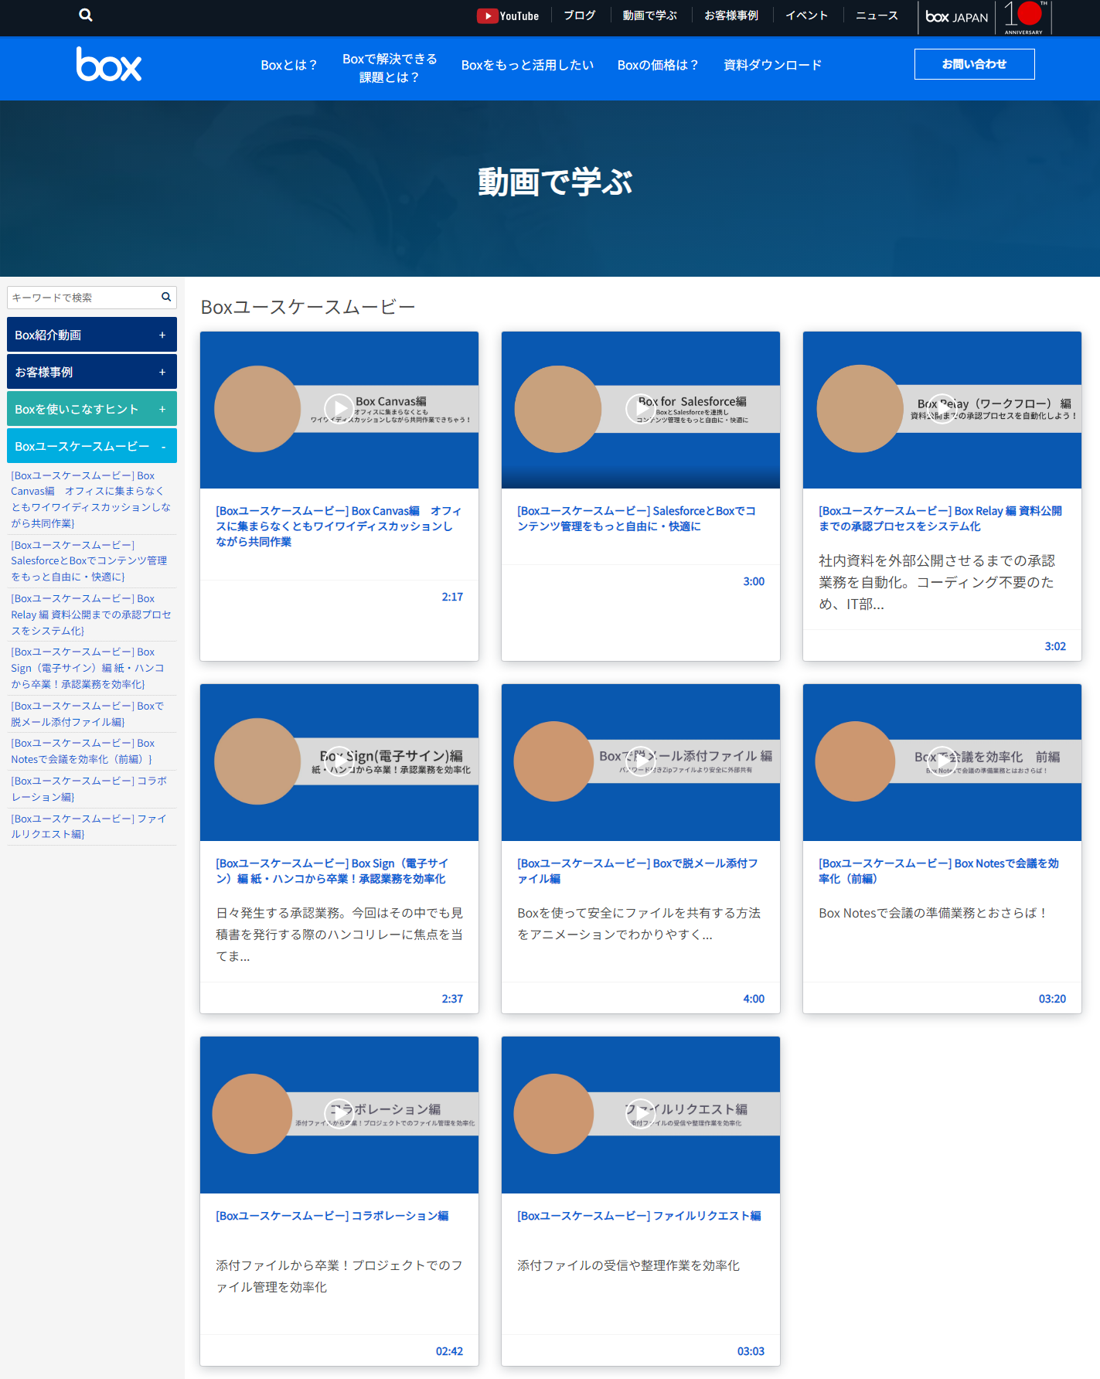The height and width of the screenshot is (1379, 1100).
Task: Open the search magnifier in top bar
Action: [86, 15]
